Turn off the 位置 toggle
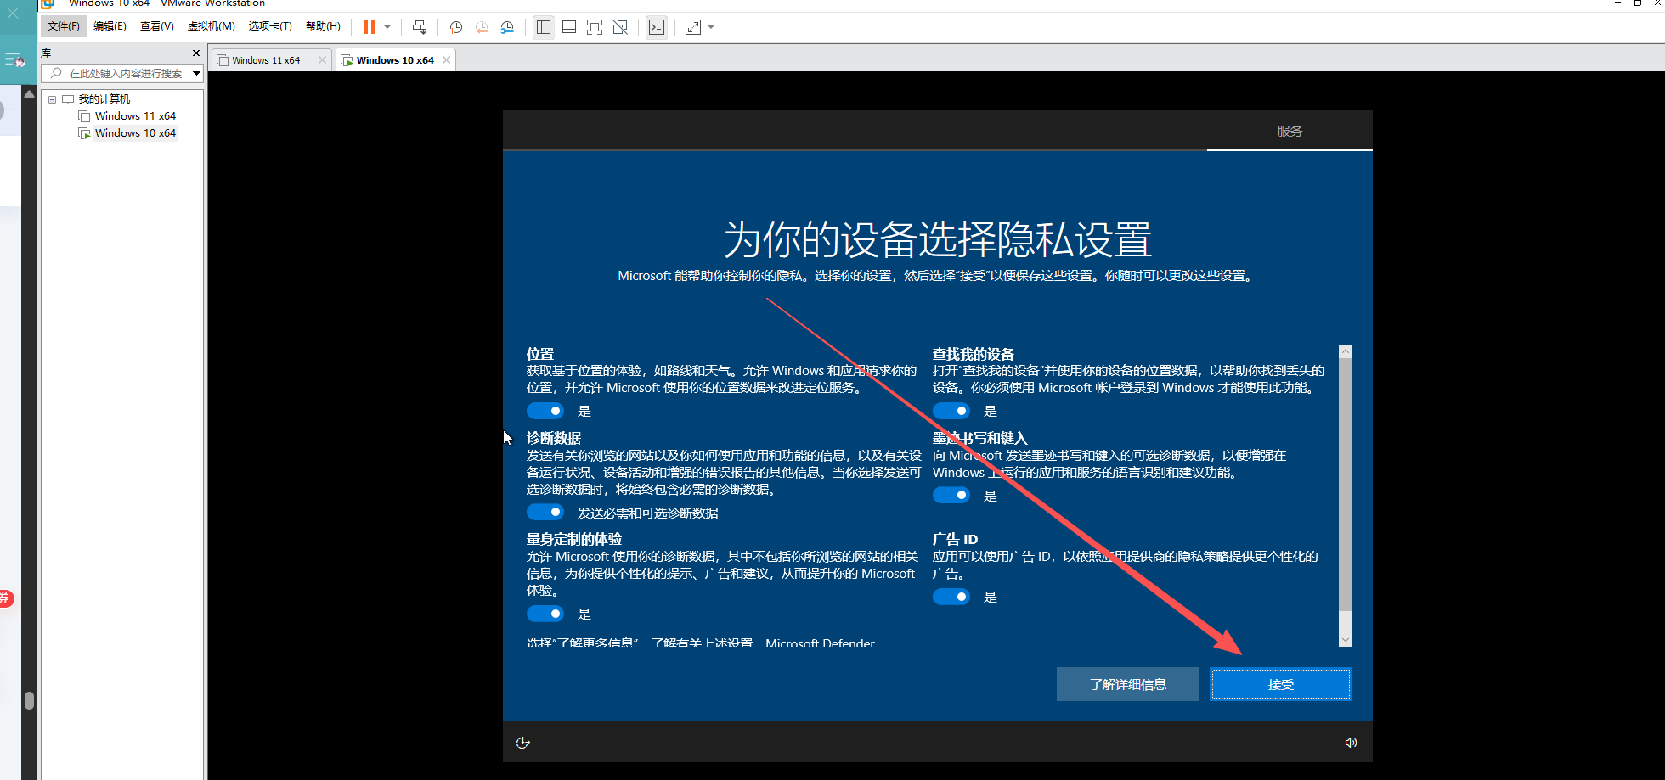 (545, 411)
